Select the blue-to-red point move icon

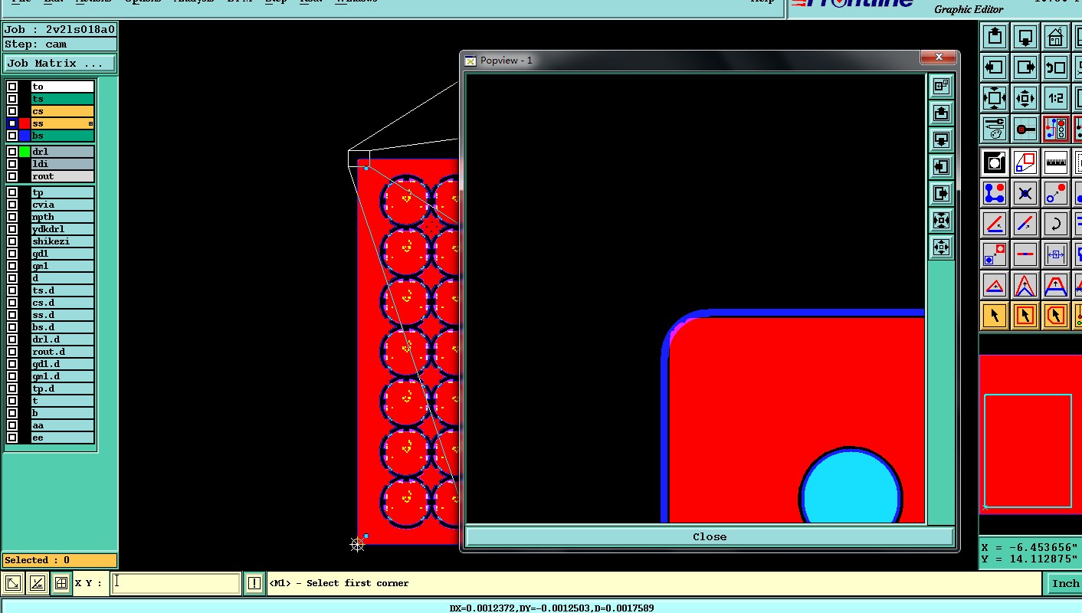coord(1056,193)
